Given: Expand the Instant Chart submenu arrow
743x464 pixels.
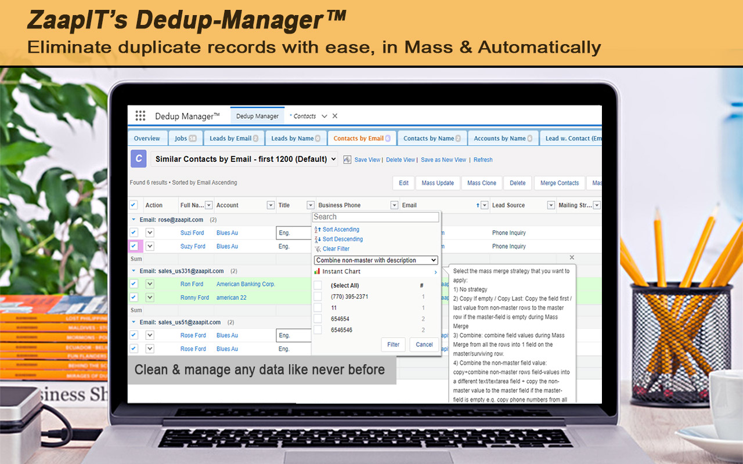Looking at the screenshot, I should point(435,272).
